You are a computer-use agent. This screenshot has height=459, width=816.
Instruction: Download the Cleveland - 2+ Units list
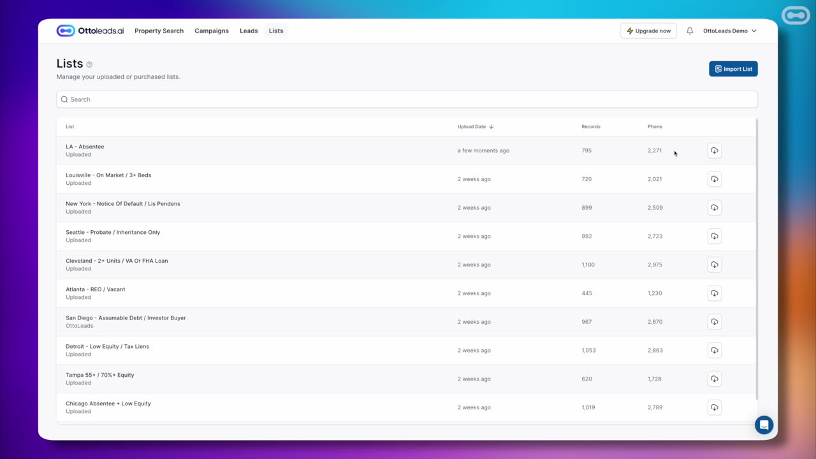point(714,265)
